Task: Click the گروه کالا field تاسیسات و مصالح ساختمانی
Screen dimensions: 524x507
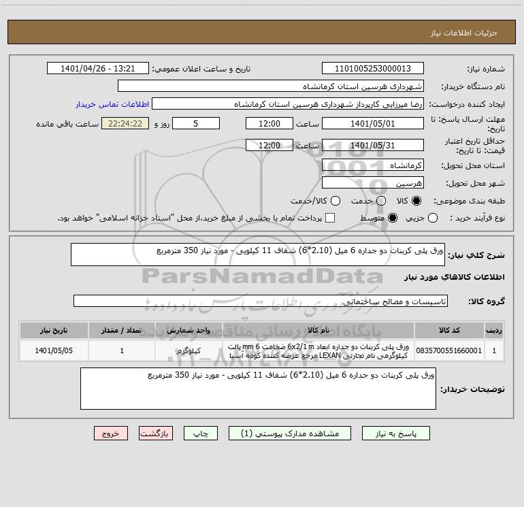Action: [261, 301]
